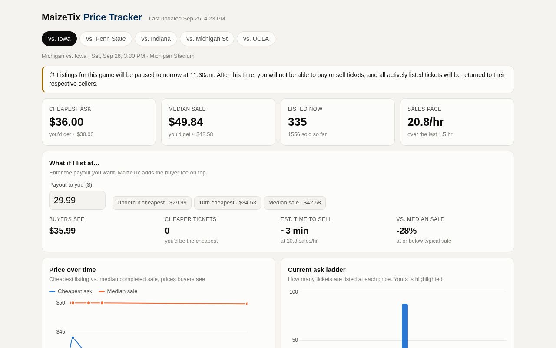
Task: Click Buyers See $35.99 value
Action: [x=62, y=231]
